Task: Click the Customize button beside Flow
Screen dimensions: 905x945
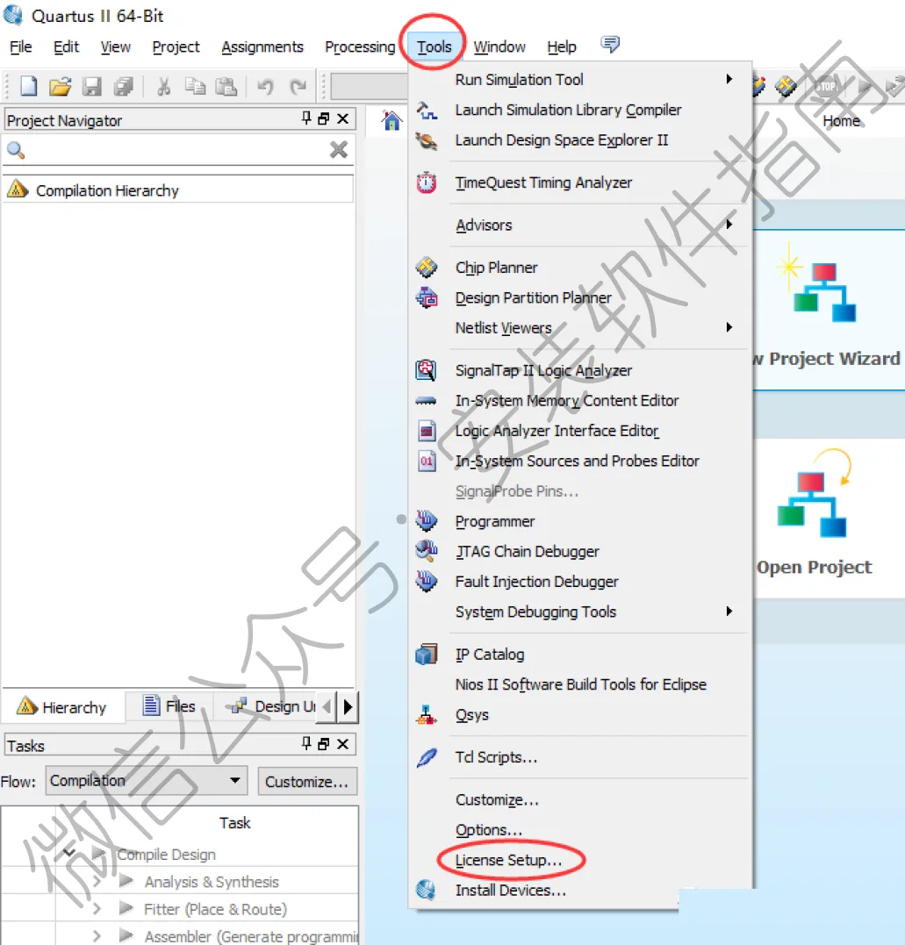Action: (x=307, y=781)
